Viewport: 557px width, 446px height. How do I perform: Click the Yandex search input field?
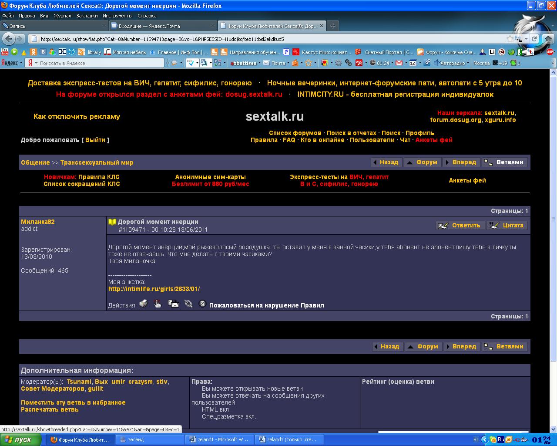[100, 63]
